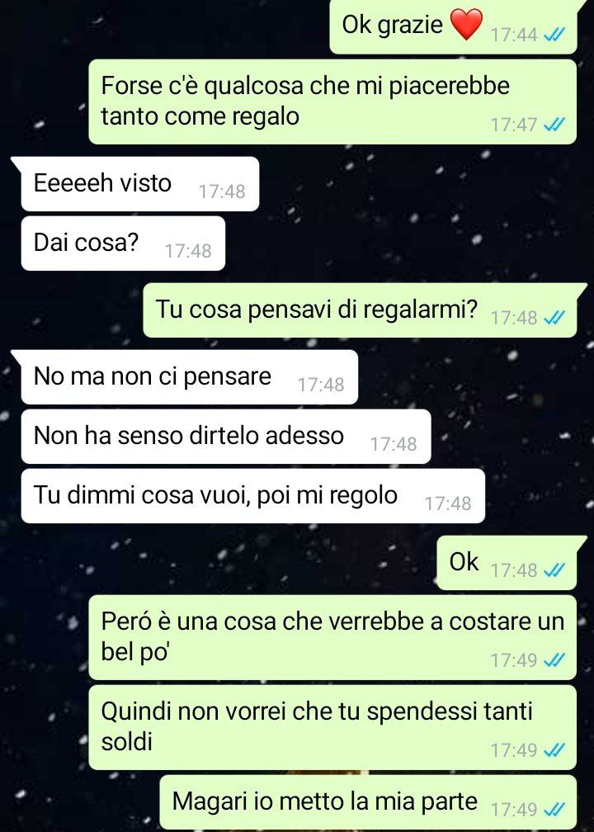This screenshot has height=832, width=594.
Task: Select 'No ma non ci pensare' bubble
Action: [x=190, y=377]
